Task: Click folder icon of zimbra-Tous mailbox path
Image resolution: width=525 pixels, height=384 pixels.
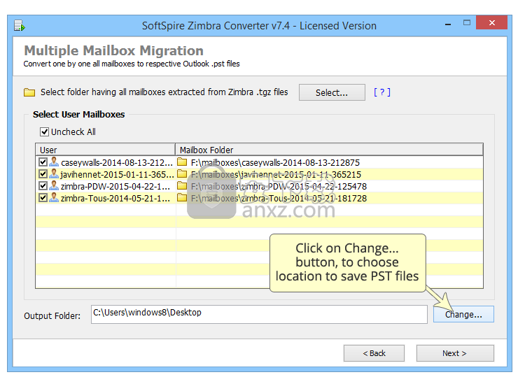Action: click(182, 198)
